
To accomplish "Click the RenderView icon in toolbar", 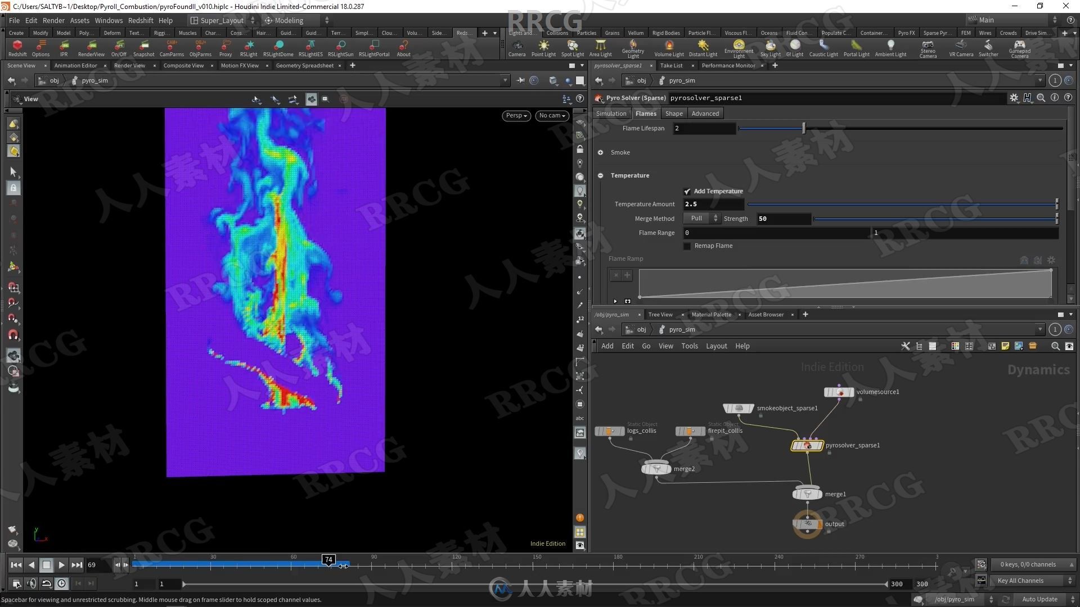I will pos(90,48).
